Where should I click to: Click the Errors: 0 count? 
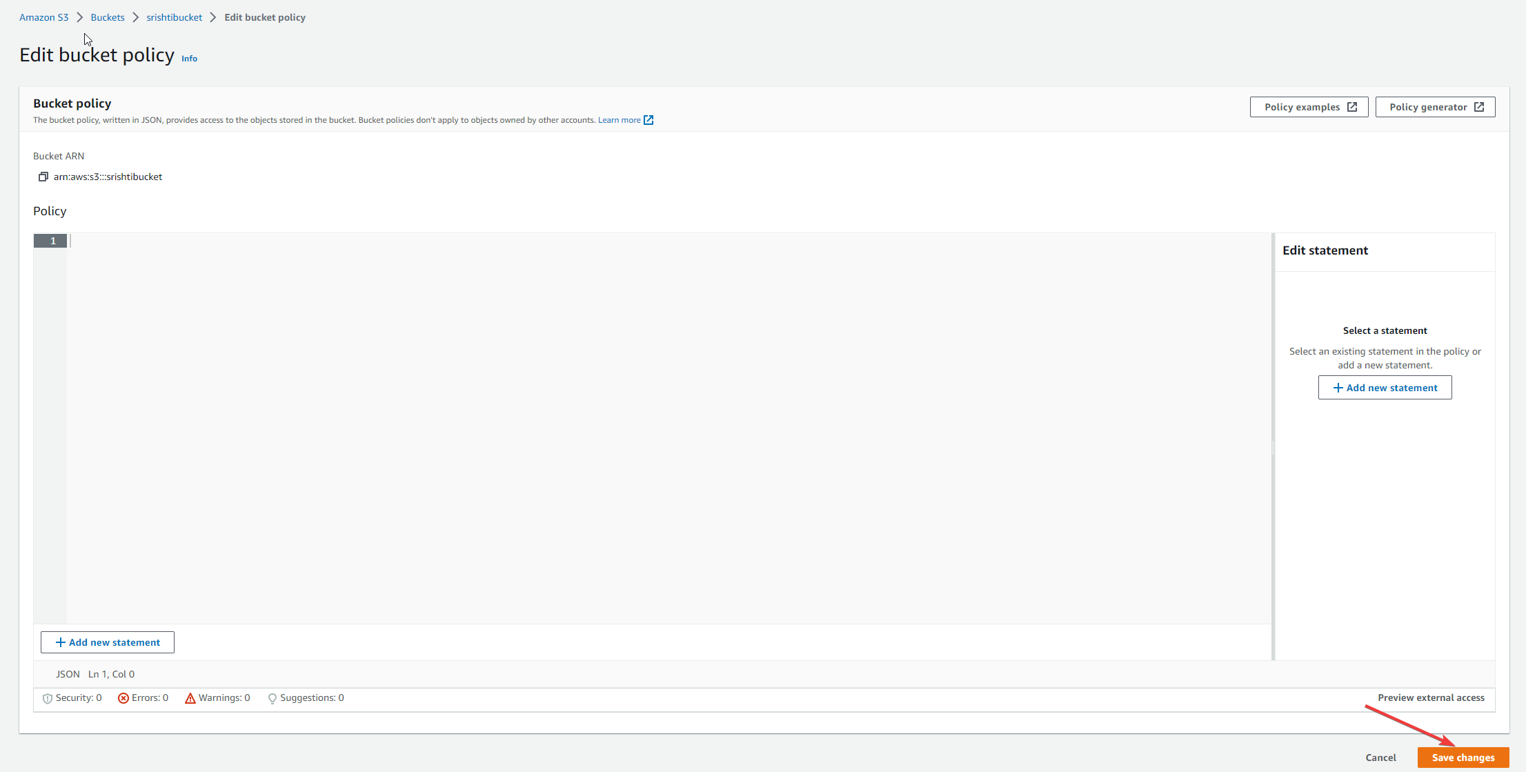click(x=150, y=698)
